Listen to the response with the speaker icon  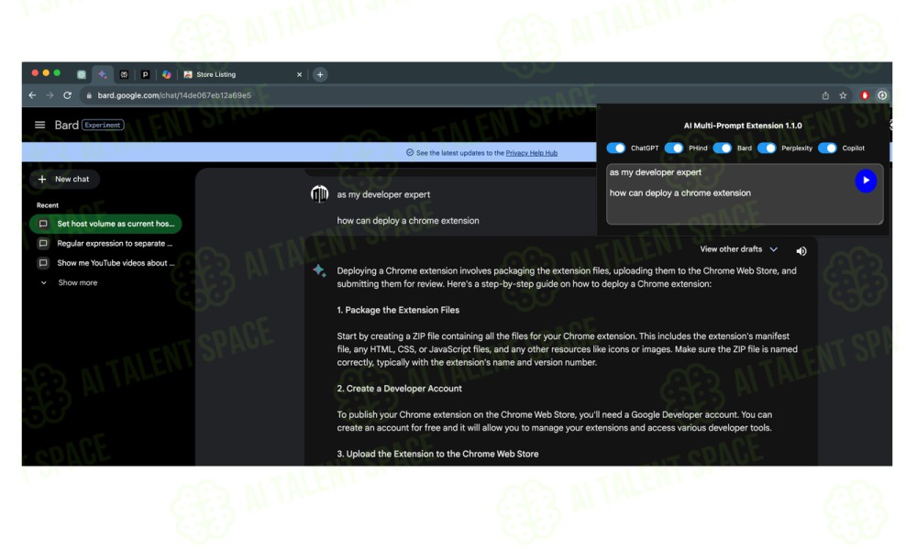801,251
